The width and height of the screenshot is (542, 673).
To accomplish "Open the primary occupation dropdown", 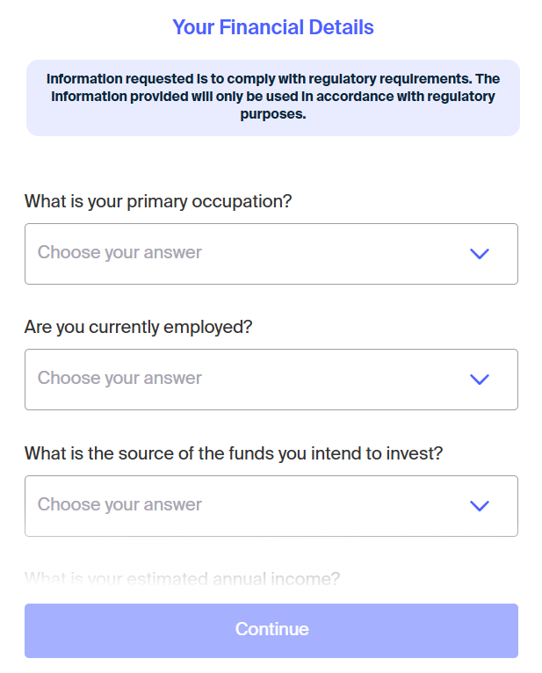I will tap(271, 254).
